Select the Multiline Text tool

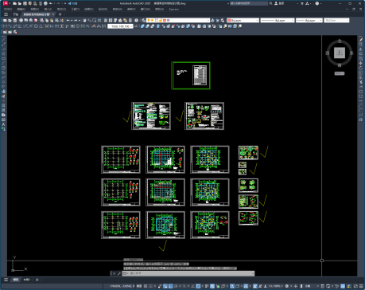point(3,124)
